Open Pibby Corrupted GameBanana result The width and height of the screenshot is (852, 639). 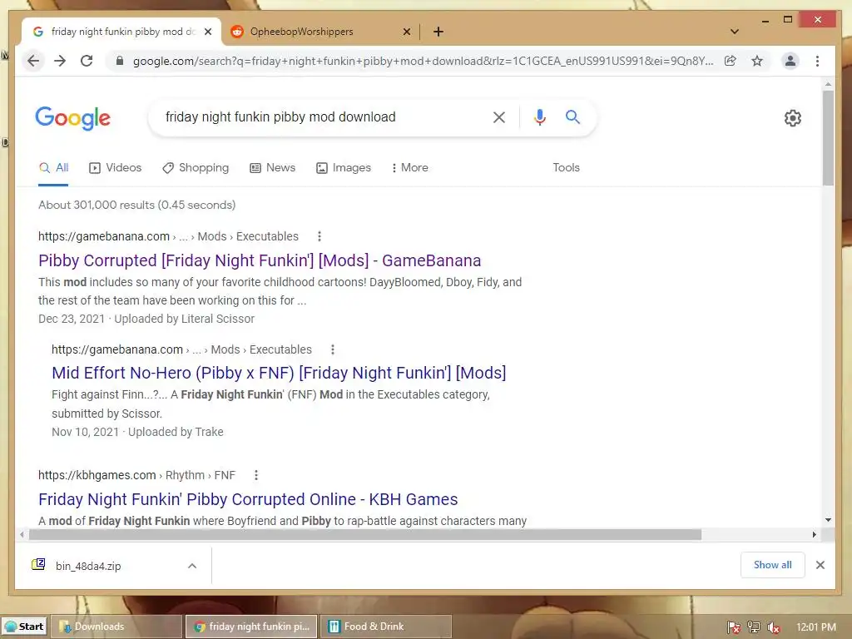260,260
